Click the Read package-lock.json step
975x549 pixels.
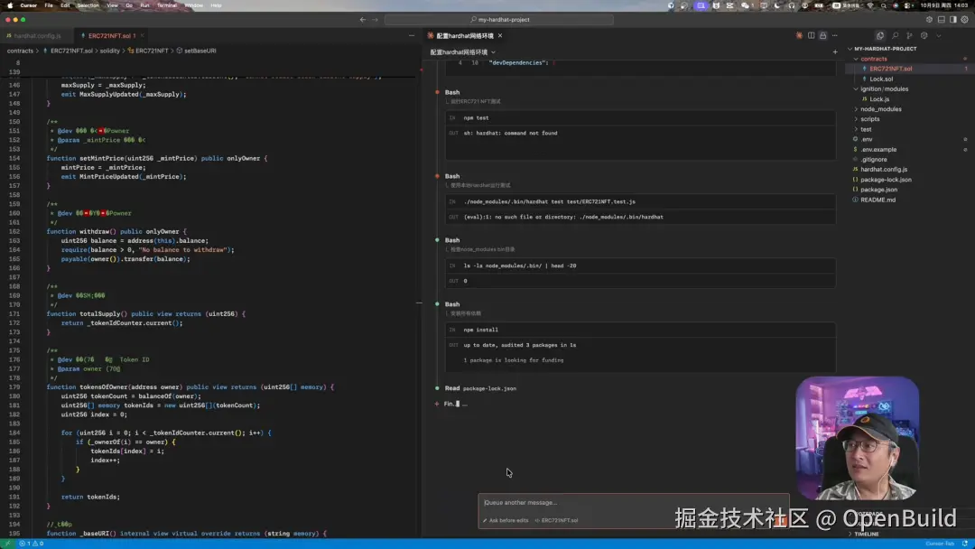480,388
